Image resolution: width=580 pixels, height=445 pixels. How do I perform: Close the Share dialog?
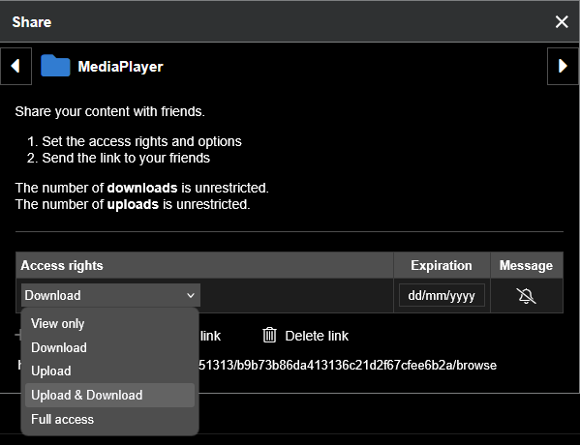562,22
